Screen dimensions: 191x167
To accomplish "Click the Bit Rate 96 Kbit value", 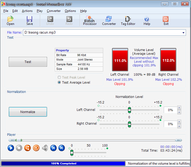I will click(x=82, y=55).
